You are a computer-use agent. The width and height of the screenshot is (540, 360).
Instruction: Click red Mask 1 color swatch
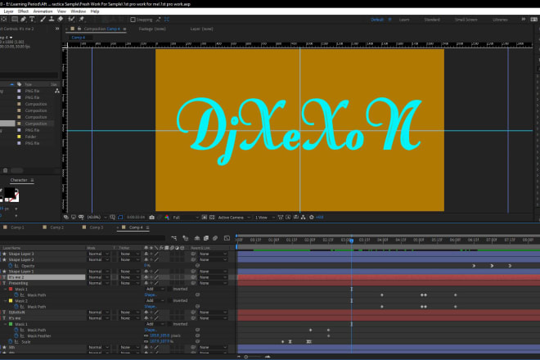11,289
